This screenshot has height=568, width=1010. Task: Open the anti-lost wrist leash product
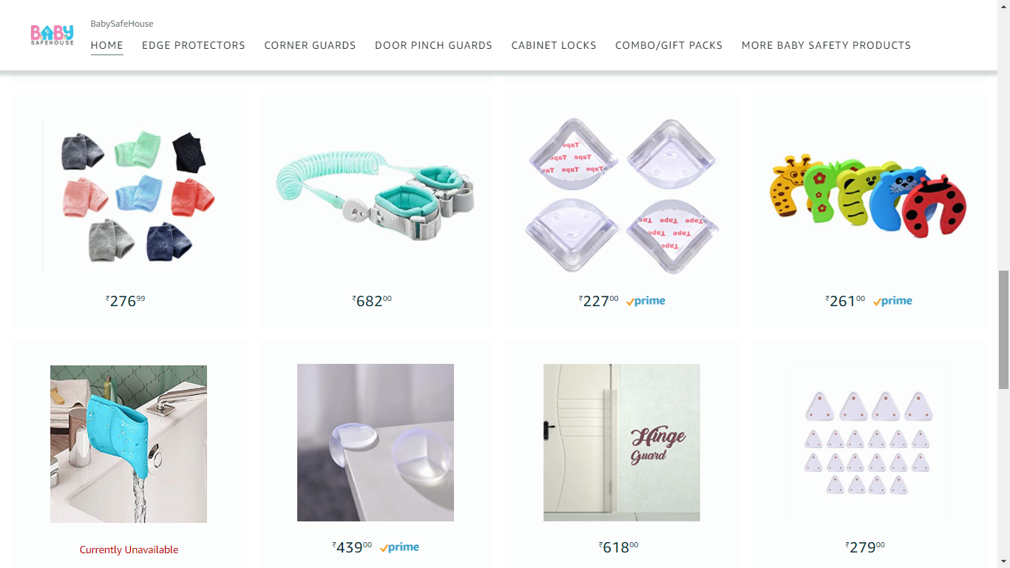tap(375, 196)
